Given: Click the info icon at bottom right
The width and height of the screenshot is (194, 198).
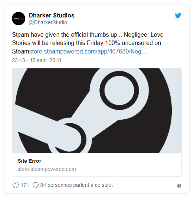Looking at the screenshot, I should [179, 186].
